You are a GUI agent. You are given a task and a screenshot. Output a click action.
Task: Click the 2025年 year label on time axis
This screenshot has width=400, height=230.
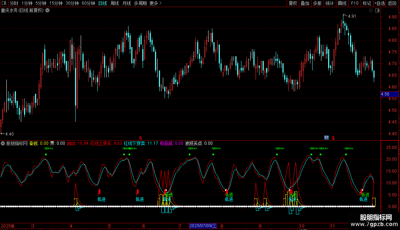(x=8, y=226)
